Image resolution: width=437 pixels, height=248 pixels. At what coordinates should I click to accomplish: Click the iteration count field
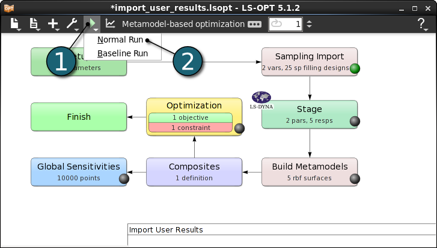(286, 24)
